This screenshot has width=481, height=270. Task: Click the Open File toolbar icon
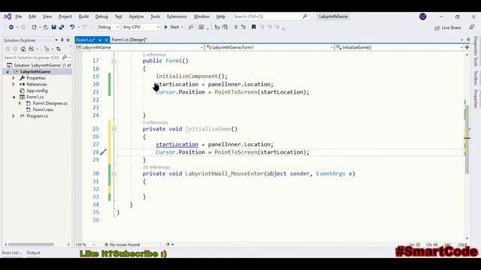tap(46, 27)
